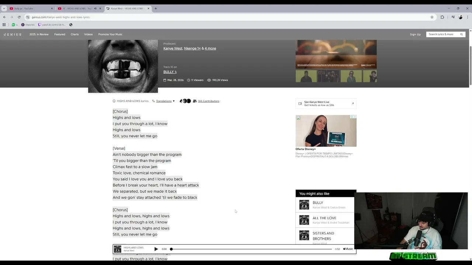Screen dimensions: 472x265
Task: Open the Nkenge 1x producer link
Action: click(192, 48)
